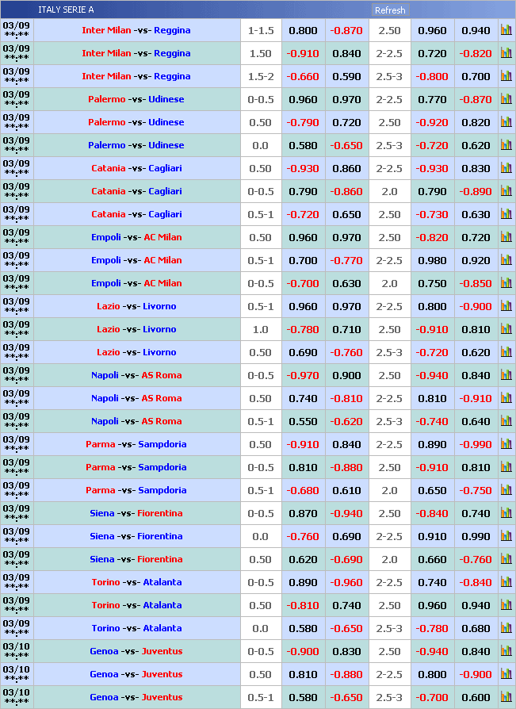Pick odds 0.650 over in Parma 0.5-1 row
The height and width of the screenshot is (709, 516).
pyautogui.click(x=433, y=490)
